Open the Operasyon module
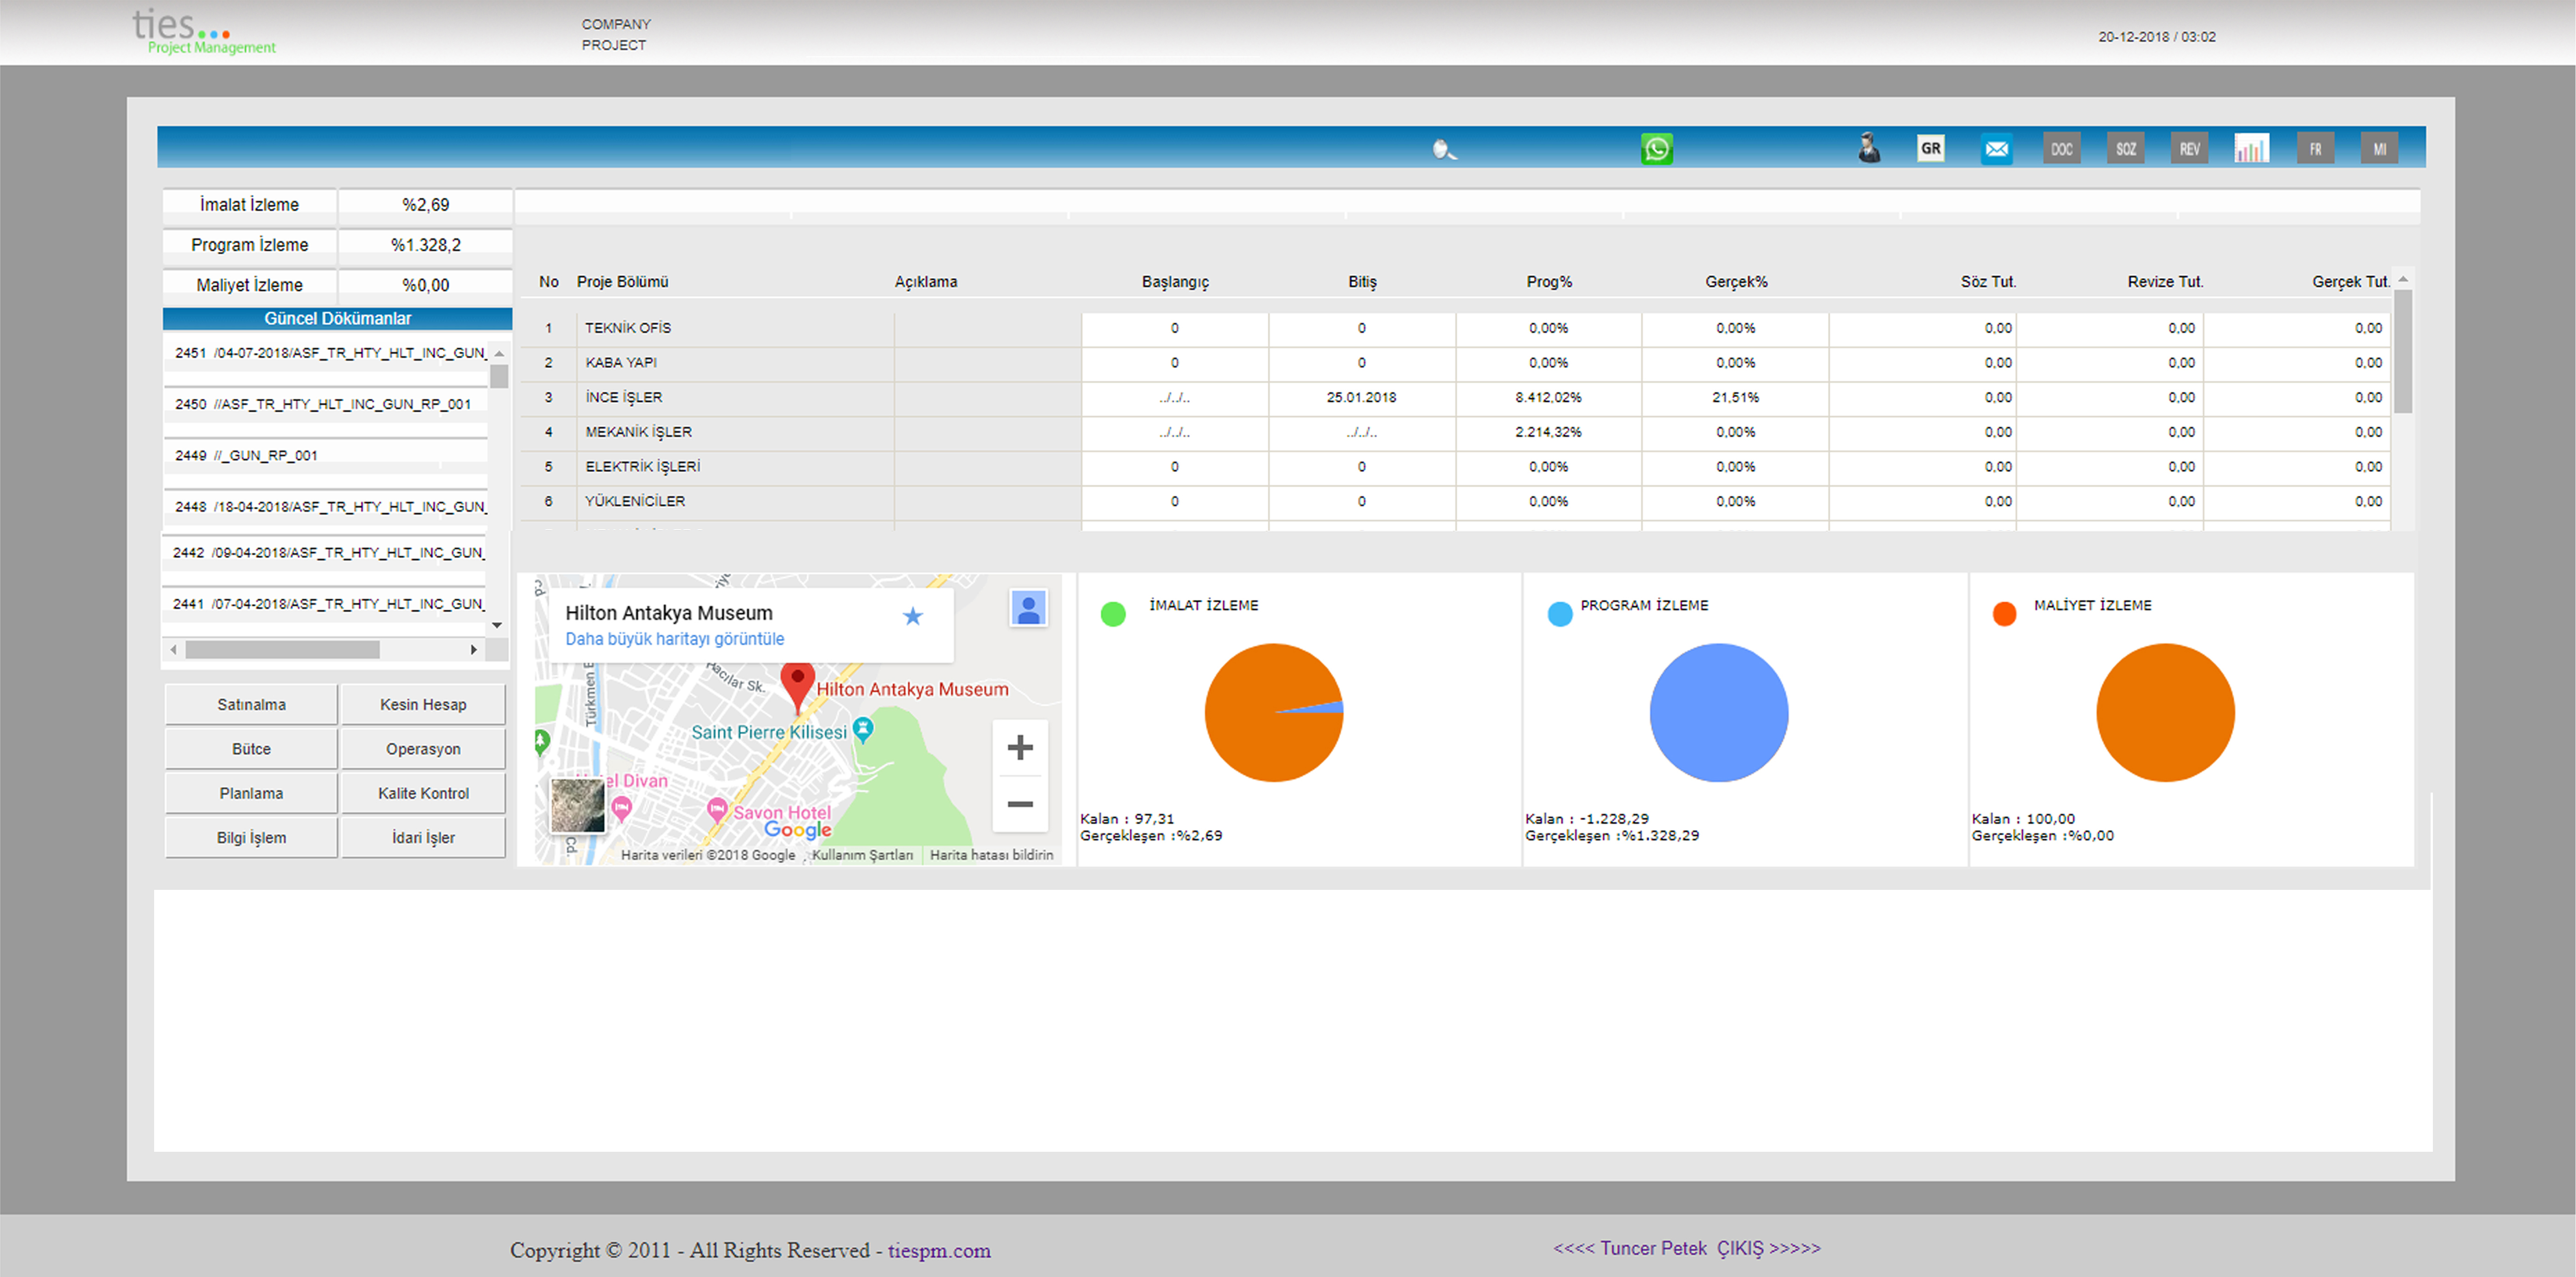 423,749
